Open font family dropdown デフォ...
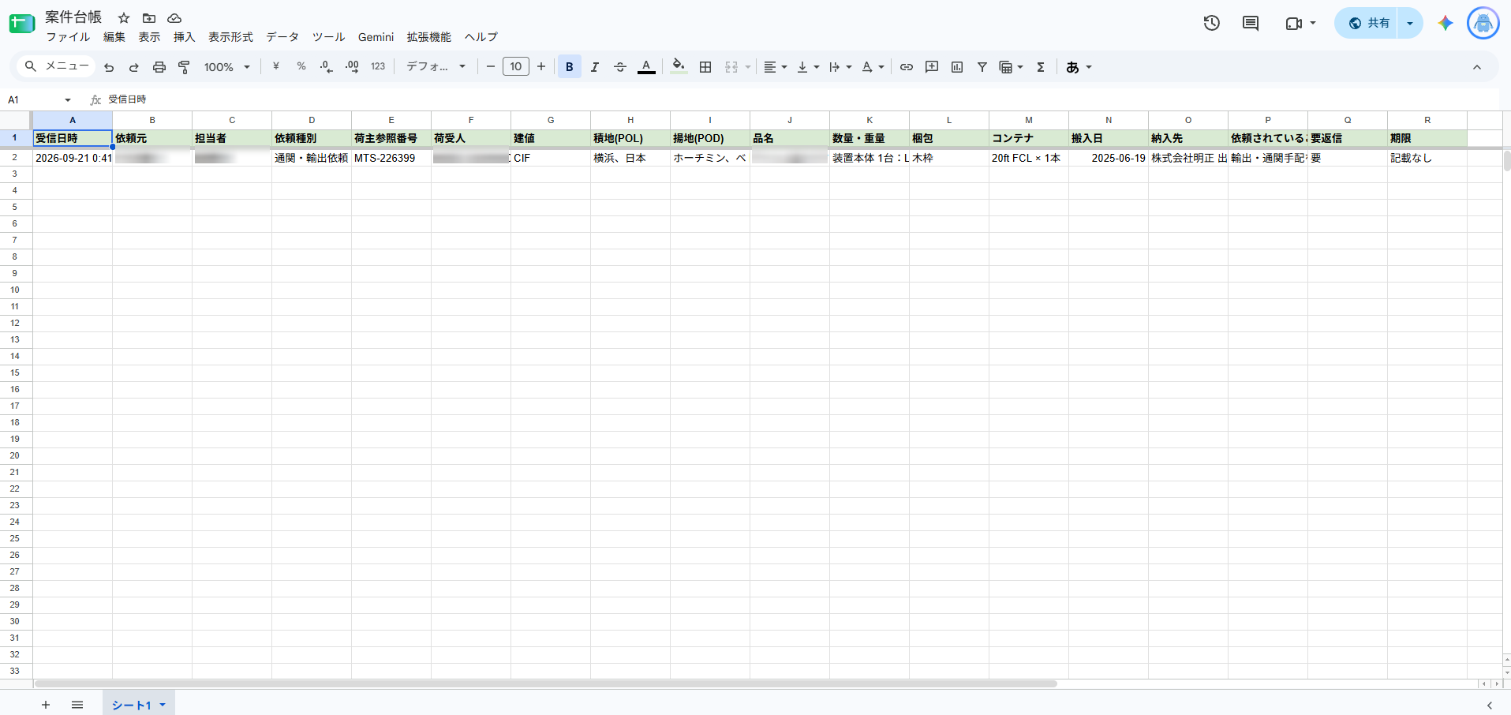 coord(436,67)
